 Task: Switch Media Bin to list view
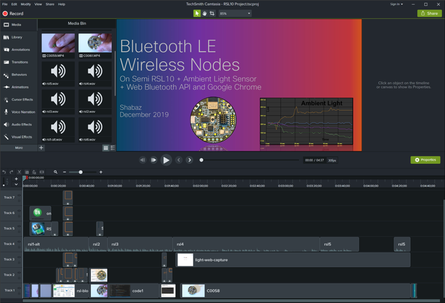[x=112, y=148]
